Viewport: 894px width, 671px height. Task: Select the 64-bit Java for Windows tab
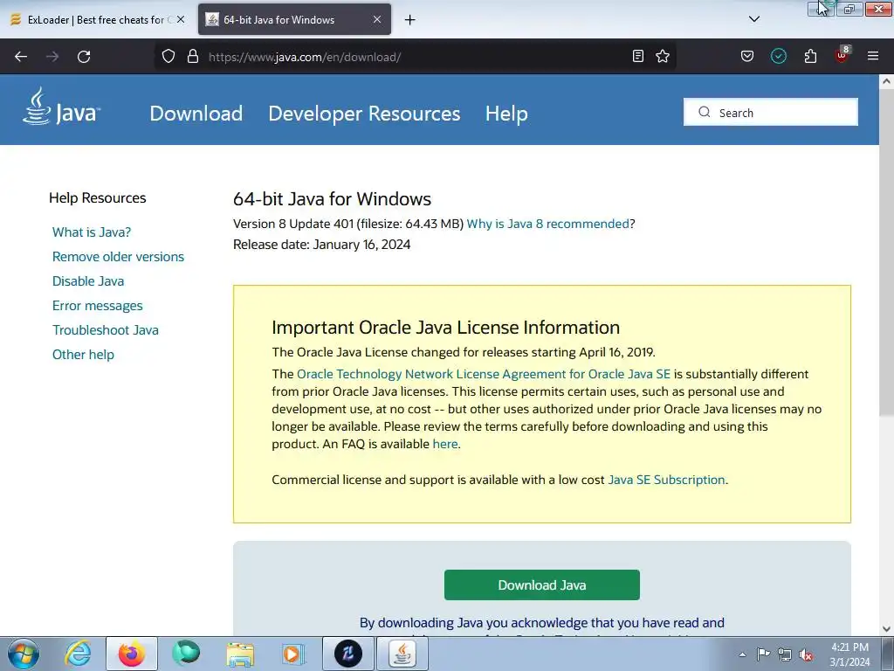tap(294, 19)
